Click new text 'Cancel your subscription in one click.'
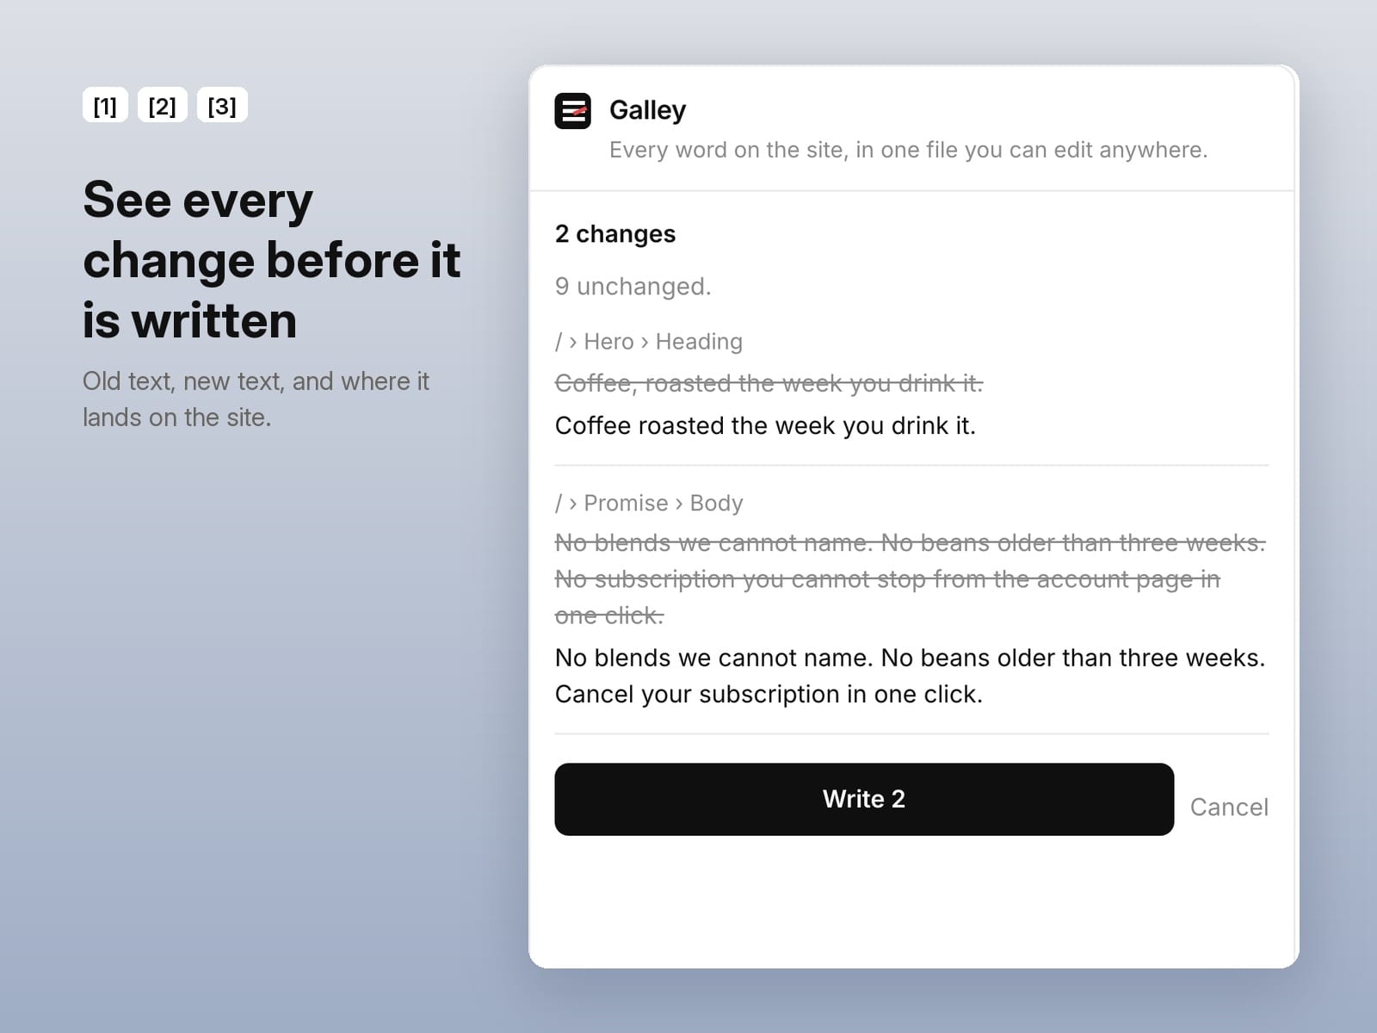 (x=769, y=694)
